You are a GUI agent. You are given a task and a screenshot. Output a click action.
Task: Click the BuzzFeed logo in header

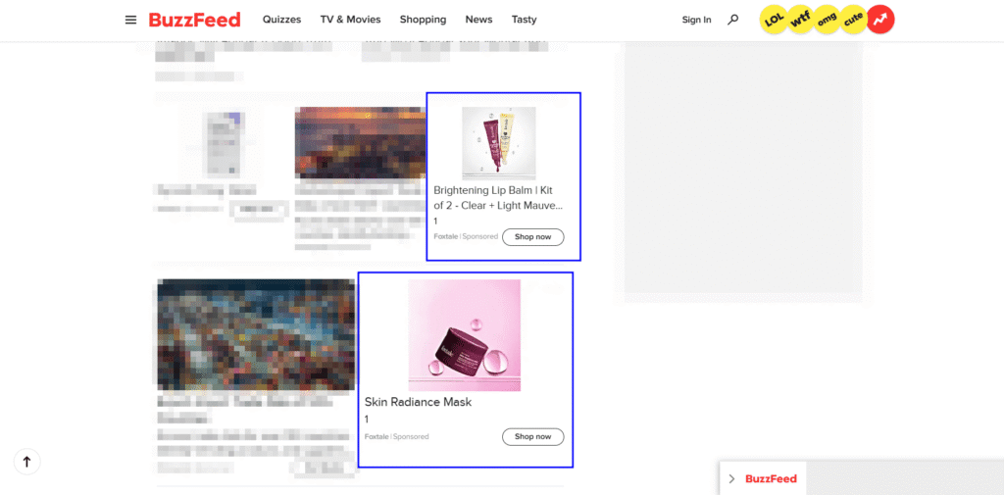(195, 20)
